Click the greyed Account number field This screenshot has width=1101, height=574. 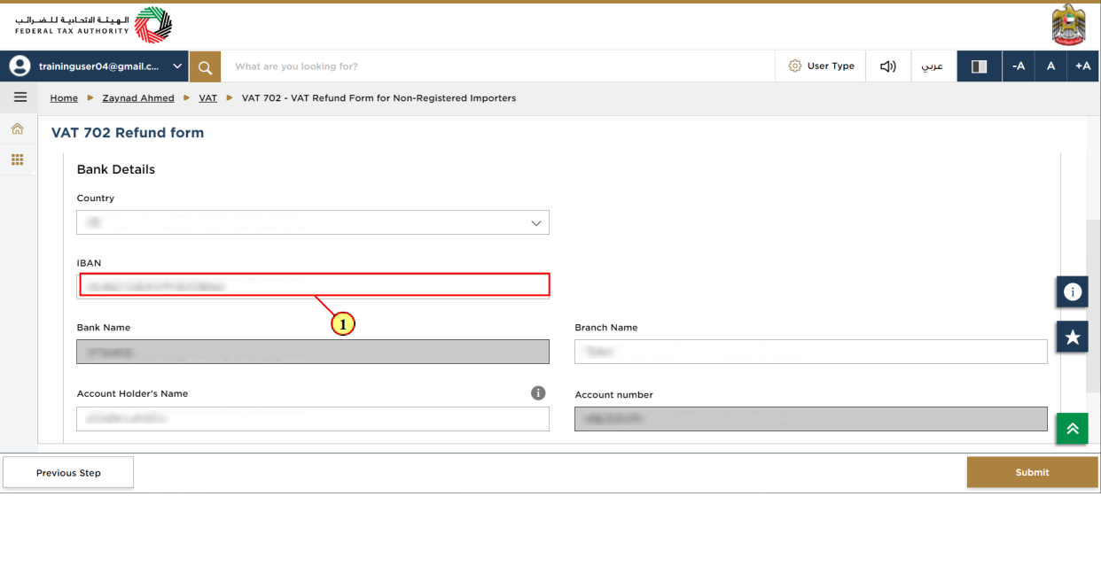tap(811, 419)
